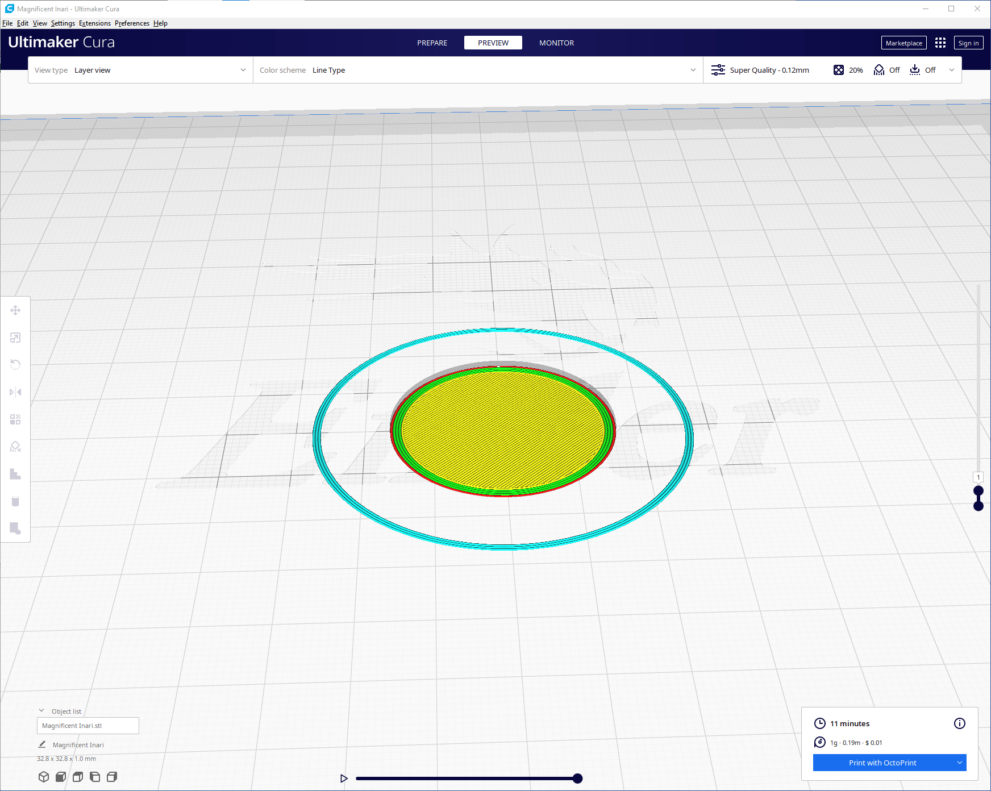Open the Color scheme dropdown
The width and height of the screenshot is (991, 791).
point(477,70)
